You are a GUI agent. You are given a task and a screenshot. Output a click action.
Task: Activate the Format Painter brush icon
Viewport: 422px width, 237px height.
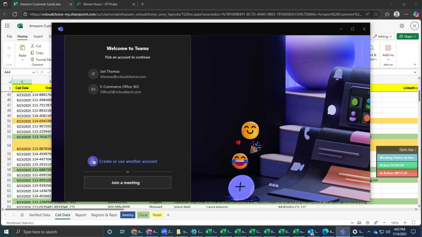point(32,60)
